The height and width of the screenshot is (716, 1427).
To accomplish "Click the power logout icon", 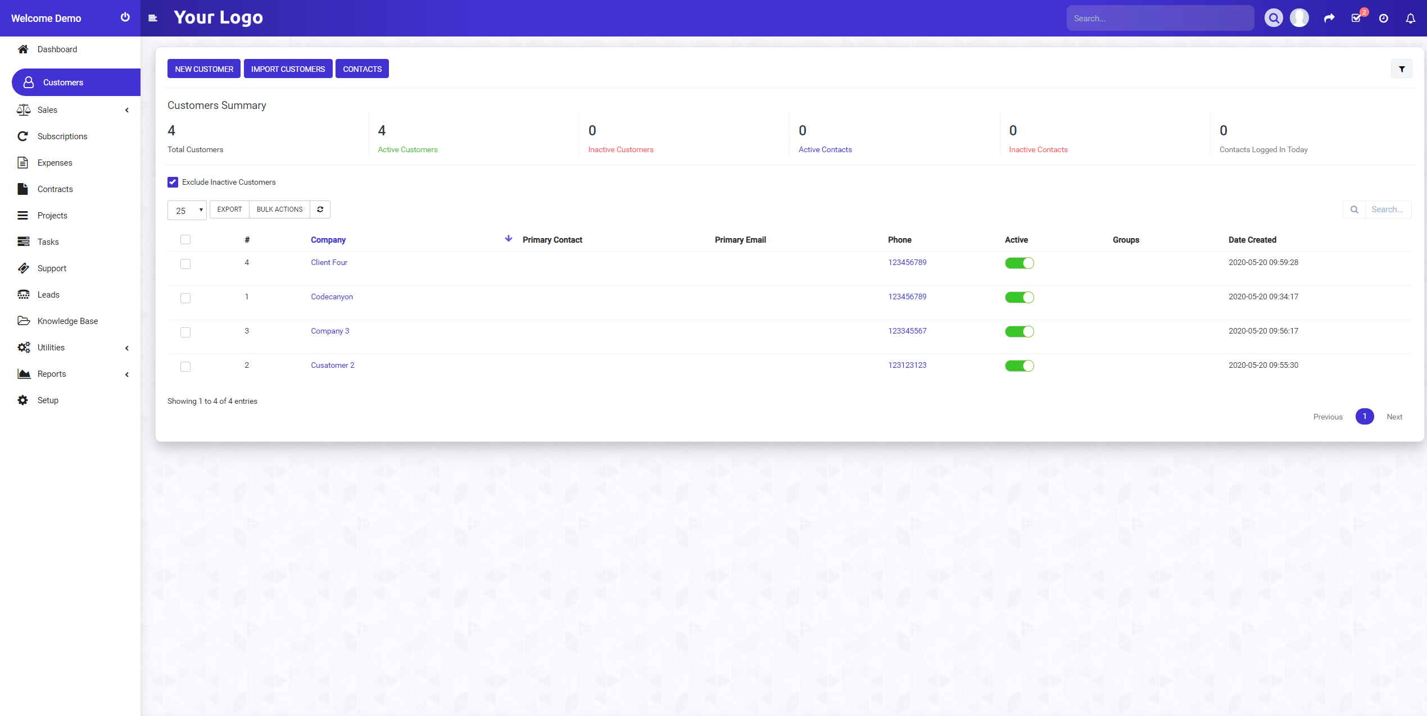I will (x=125, y=17).
